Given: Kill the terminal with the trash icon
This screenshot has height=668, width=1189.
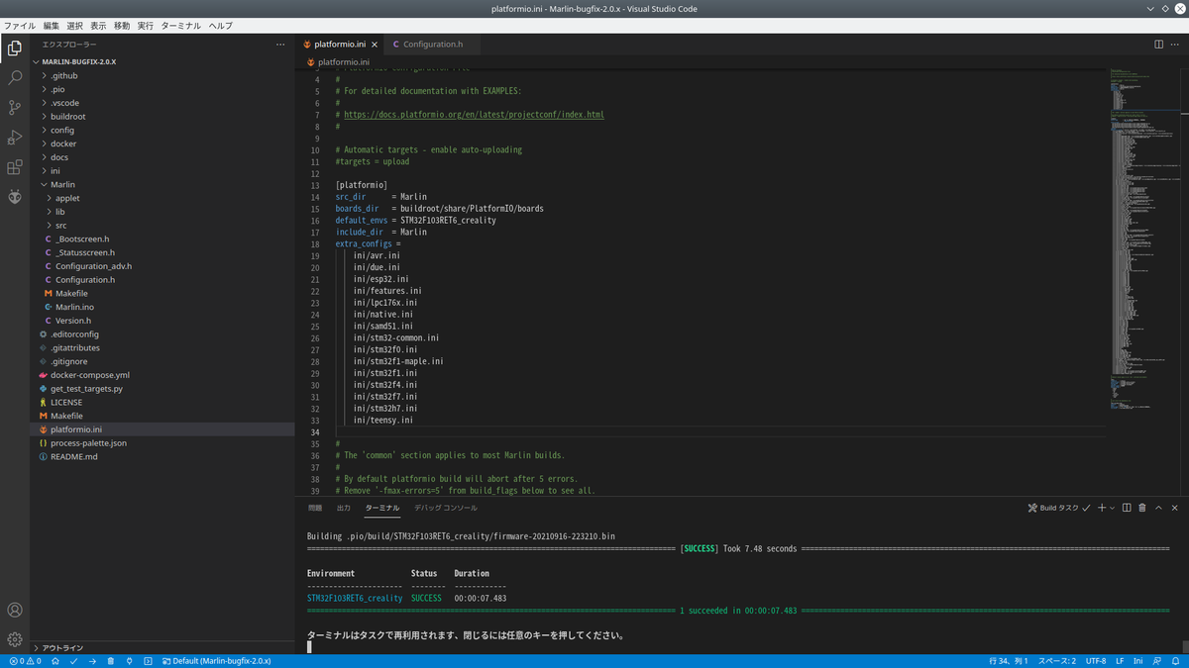Looking at the screenshot, I should pyautogui.click(x=1142, y=508).
